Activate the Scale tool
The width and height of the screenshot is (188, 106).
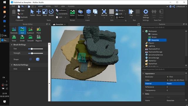pos(45,13)
